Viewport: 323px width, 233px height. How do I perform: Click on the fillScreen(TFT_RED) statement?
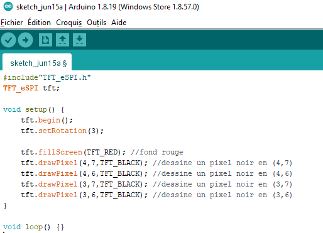[x=73, y=152]
